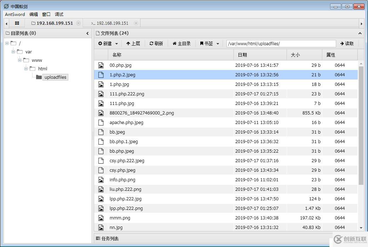Sort by the 日期 column header
The height and width of the screenshot is (247, 368).
260,55
